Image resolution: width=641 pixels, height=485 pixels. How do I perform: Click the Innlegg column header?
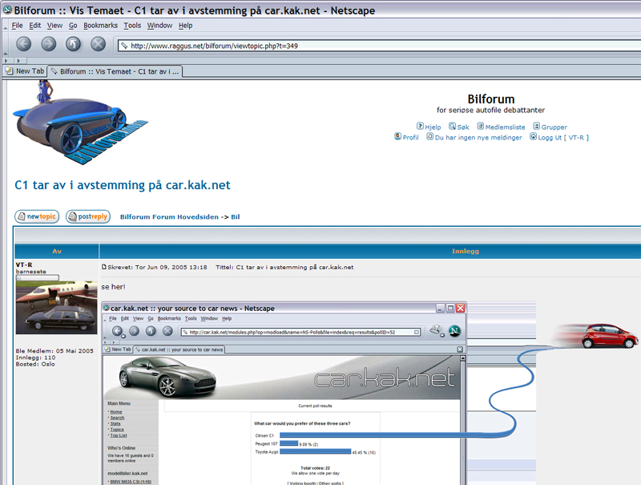(x=466, y=251)
